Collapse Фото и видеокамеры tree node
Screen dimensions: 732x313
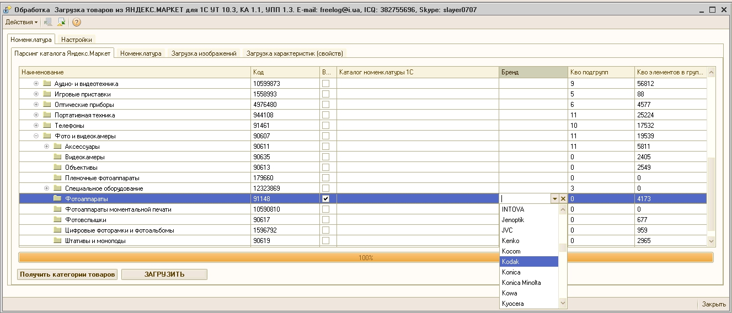tap(36, 136)
